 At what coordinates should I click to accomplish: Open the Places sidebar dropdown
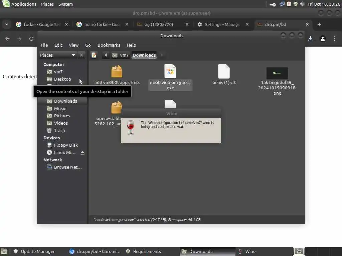coord(57,55)
